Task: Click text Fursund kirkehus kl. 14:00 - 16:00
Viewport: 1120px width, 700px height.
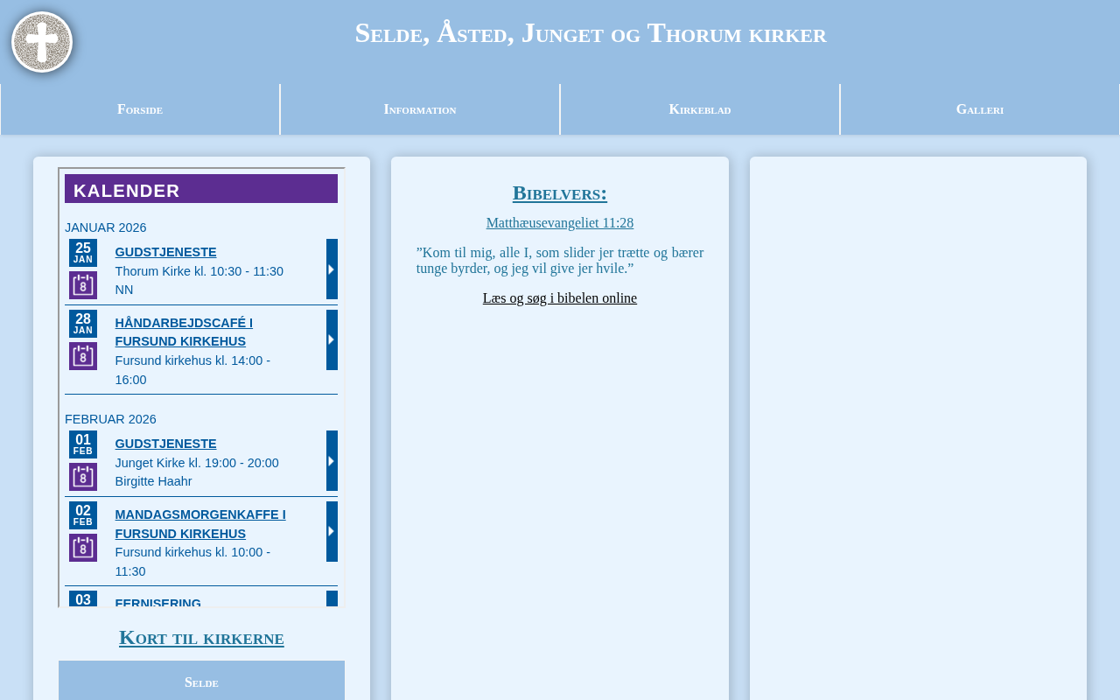Action: (192, 370)
